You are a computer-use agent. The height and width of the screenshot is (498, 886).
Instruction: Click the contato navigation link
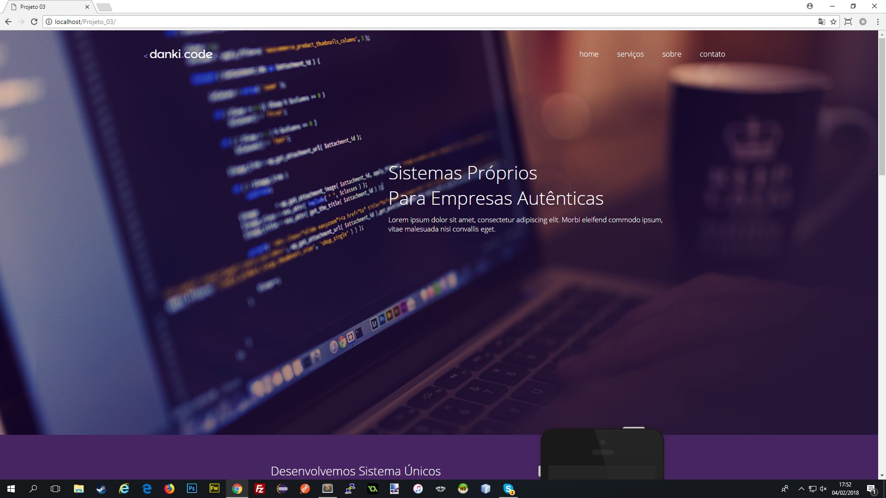tap(712, 54)
